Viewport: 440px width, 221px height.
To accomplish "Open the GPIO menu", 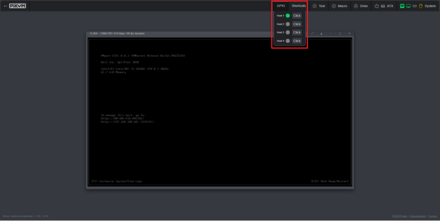I will click(x=281, y=6).
